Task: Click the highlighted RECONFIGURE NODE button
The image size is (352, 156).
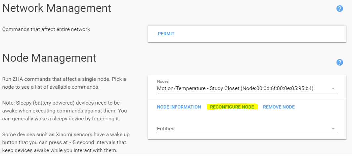Action: 232,107
